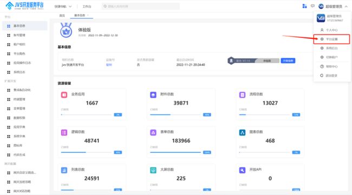
Task: Click the grid icon beside 系统日志
Action: coord(9,72)
